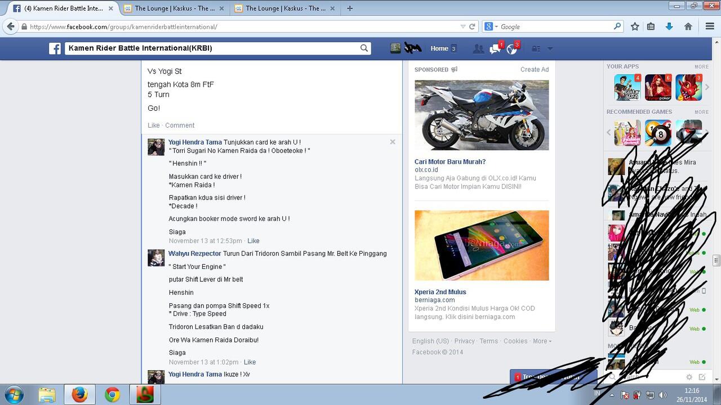Click MORE next to Your Apps
The width and height of the screenshot is (721, 405).
coord(701,66)
